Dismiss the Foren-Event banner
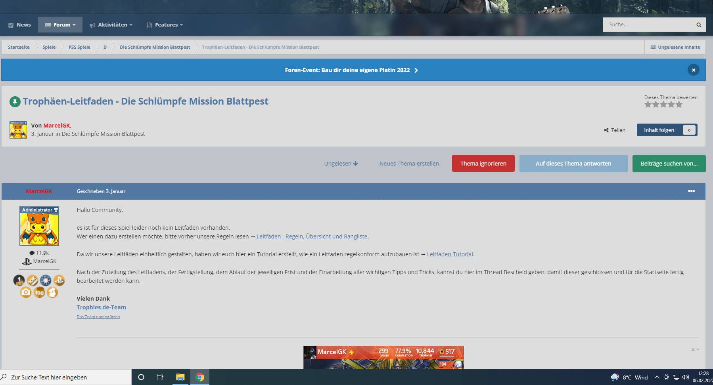The width and height of the screenshot is (713, 385). tap(694, 70)
